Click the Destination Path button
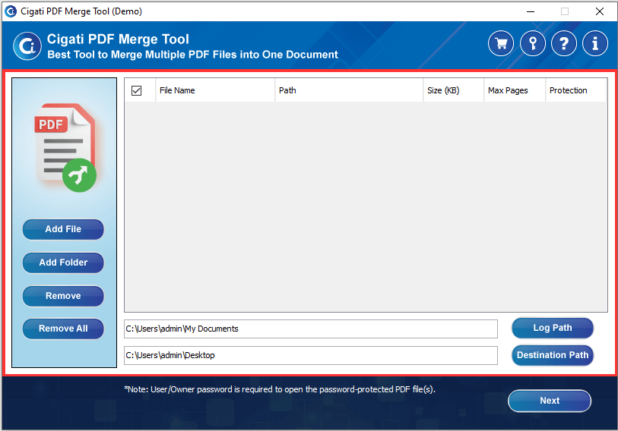This screenshot has width=618, height=431. [552, 355]
